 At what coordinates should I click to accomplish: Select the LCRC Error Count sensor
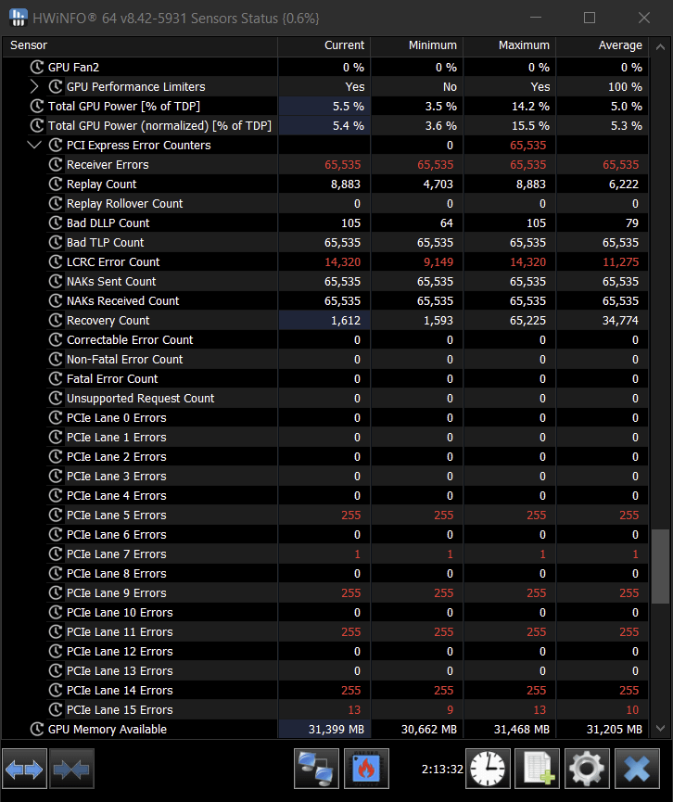tap(113, 262)
